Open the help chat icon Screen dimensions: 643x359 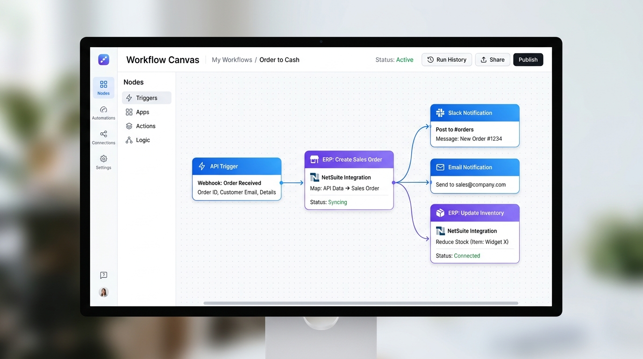click(x=104, y=275)
